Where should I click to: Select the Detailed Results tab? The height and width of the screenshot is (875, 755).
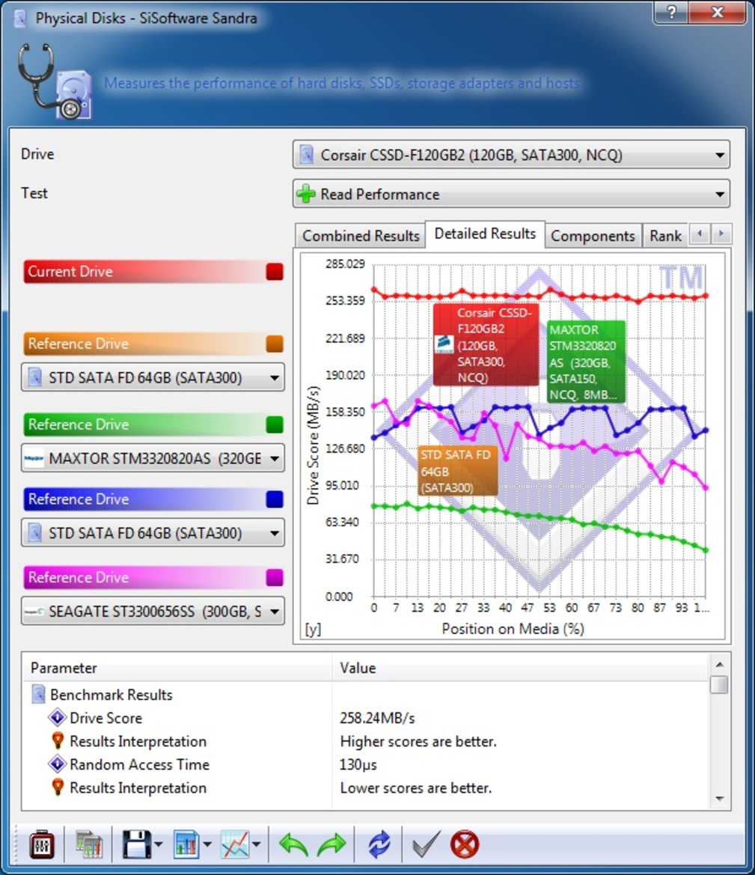pyautogui.click(x=485, y=234)
